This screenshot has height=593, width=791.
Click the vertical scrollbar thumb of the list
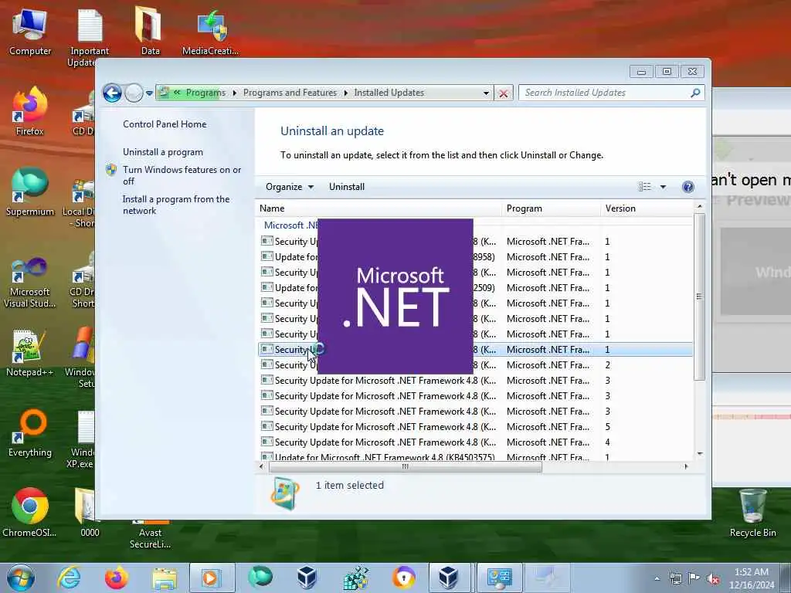[699, 296]
